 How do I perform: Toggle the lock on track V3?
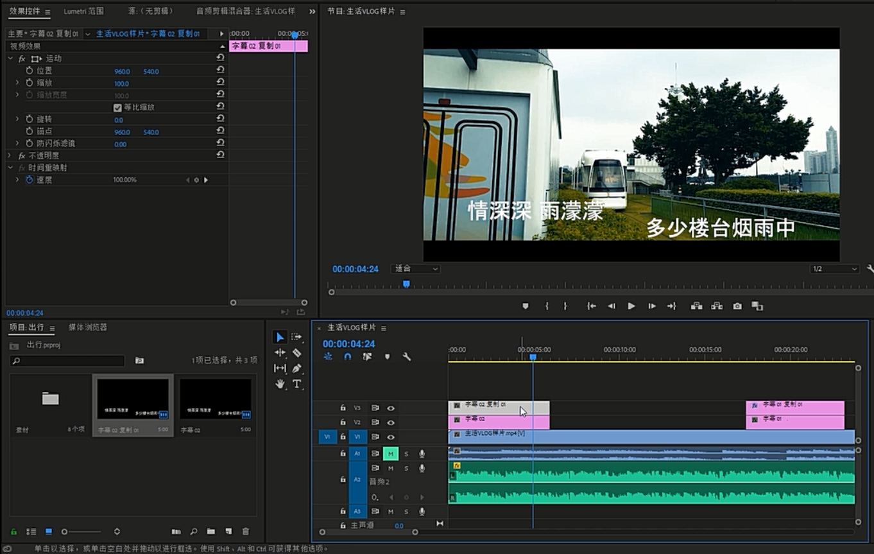pos(343,408)
